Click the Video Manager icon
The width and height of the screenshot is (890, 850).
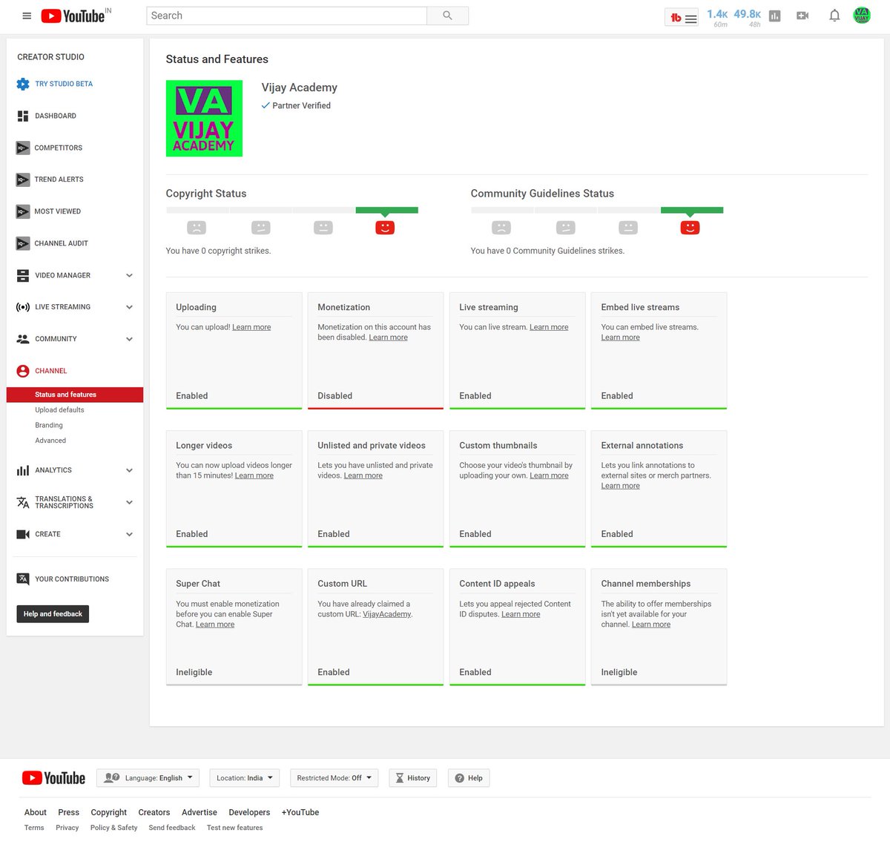tap(23, 275)
